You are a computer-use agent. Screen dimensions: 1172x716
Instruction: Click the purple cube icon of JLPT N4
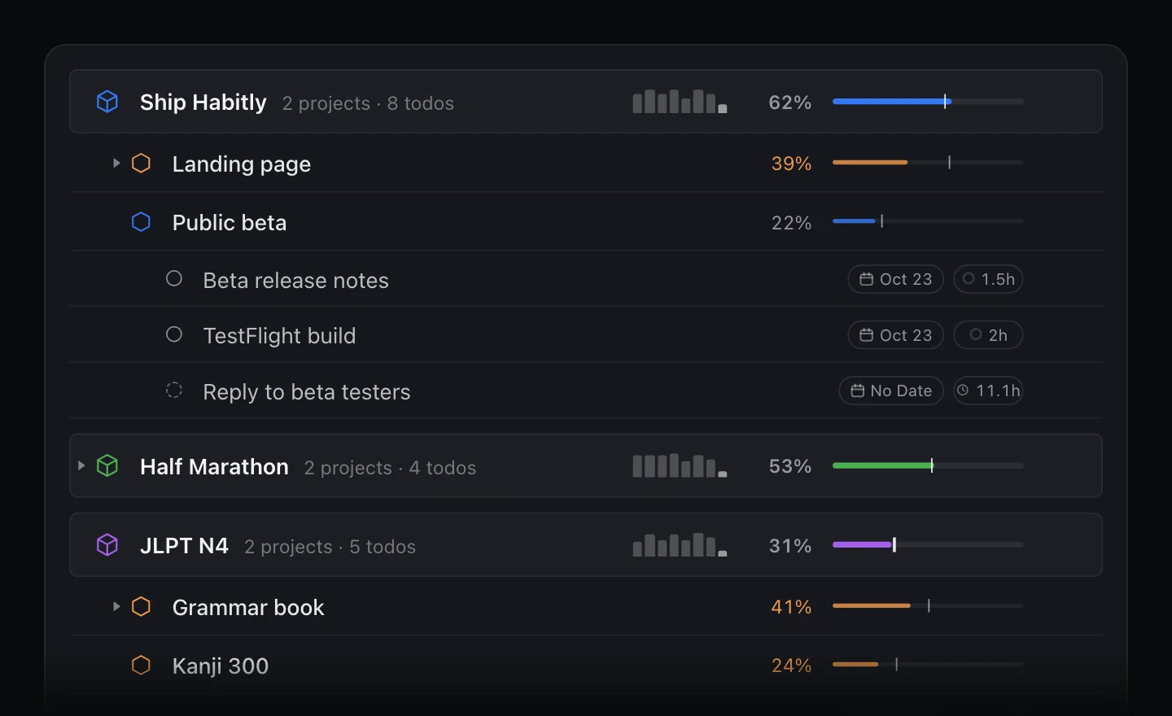pyautogui.click(x=107, y=545)
